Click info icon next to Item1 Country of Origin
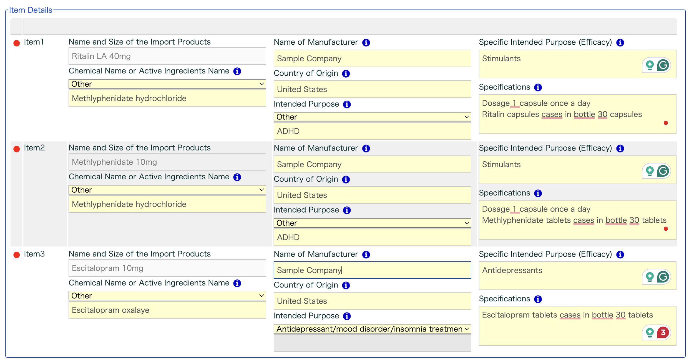The image size is (694, 364). pyautogui.click(x=346, y=73)
